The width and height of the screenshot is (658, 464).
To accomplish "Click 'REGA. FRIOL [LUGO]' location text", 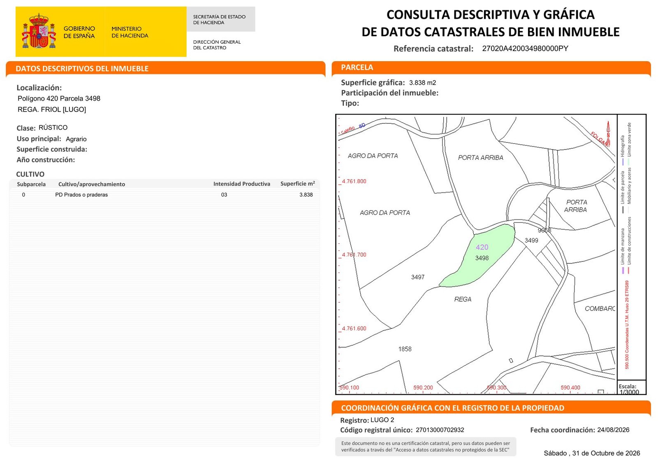I will pos(52,109).
